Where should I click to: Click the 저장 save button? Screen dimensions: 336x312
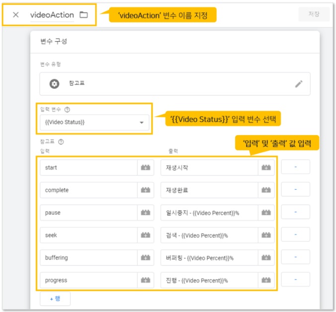coord(314,14)
